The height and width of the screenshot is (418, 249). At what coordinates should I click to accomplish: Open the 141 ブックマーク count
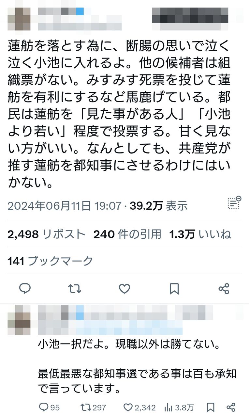(x=50, y=261)
